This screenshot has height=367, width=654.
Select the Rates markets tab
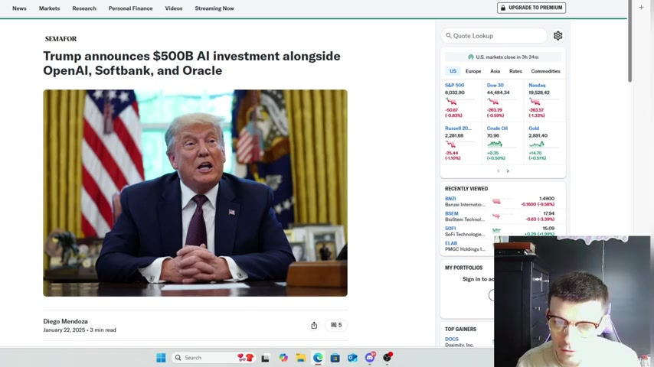click(x=515, y=71)
